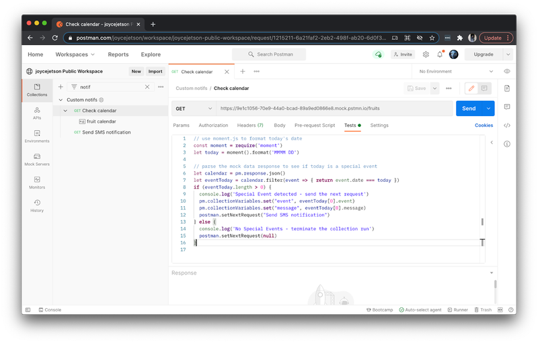Open the Console in the status bar

tap(50, 310)
